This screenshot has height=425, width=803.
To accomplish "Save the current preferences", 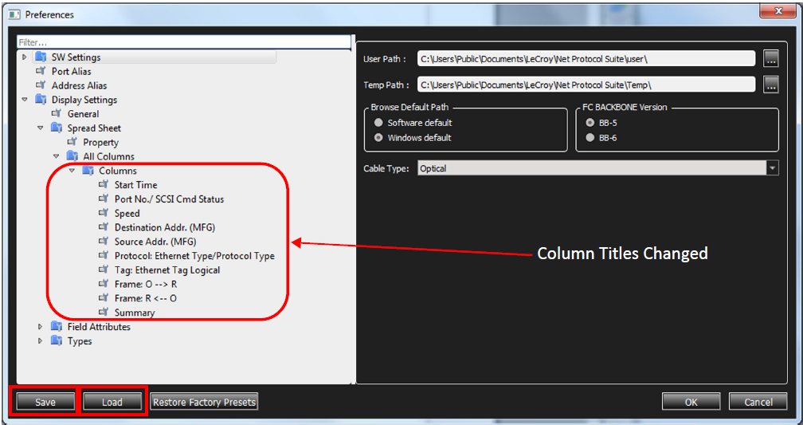I will pyautogui.click(x=45, y=402).
